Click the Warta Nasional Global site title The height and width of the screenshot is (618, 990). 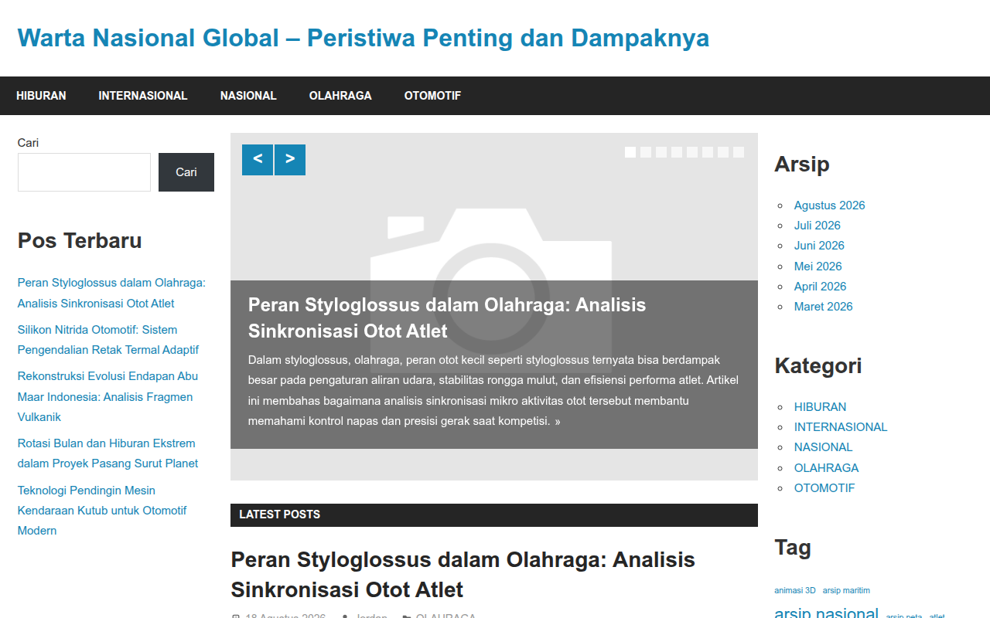pos(364,38)
